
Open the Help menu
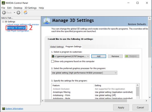click(x=41, y=8)
